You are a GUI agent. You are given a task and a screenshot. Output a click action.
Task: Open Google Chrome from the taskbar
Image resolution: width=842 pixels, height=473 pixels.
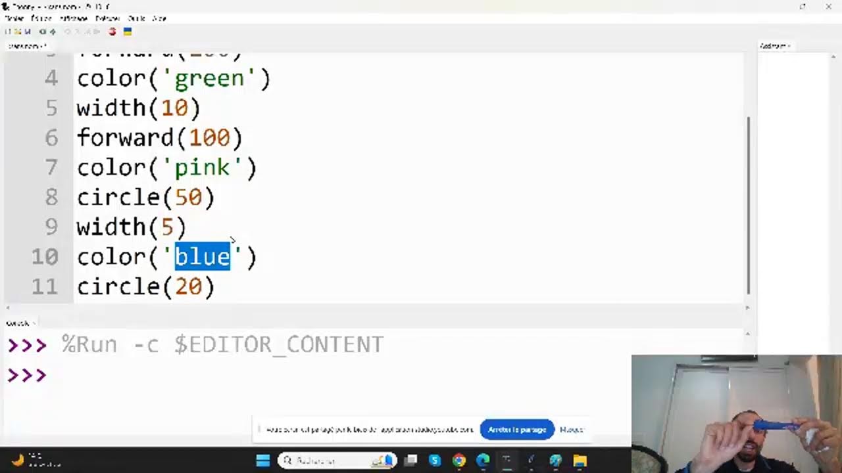coord(459,461)
